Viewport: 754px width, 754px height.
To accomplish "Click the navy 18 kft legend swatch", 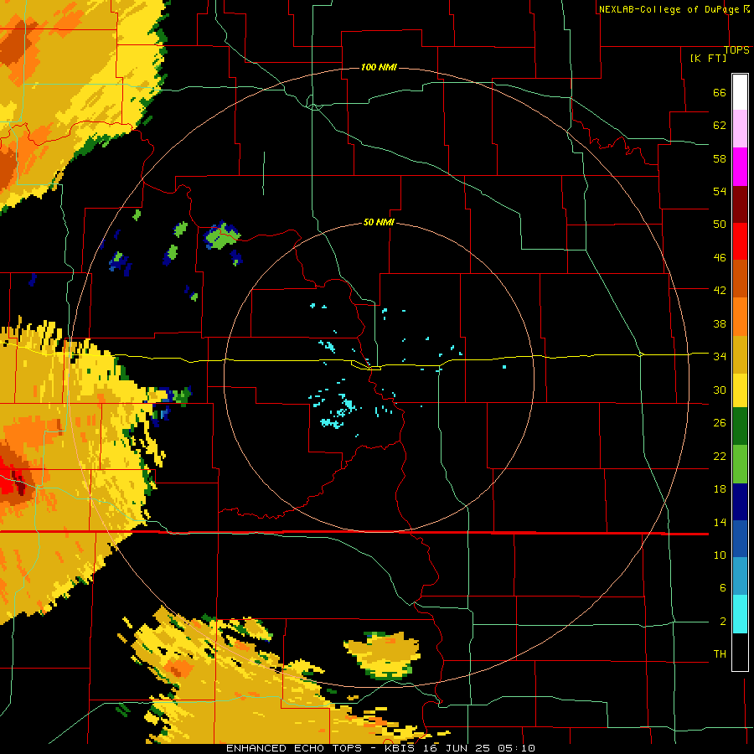I will click(740, 502).
